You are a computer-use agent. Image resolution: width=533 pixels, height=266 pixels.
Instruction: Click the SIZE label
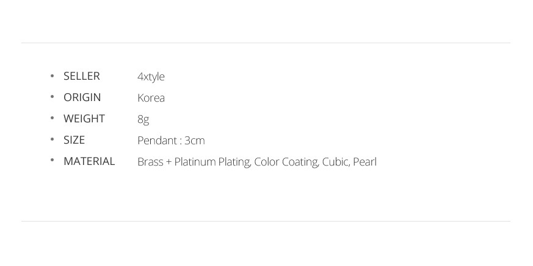[x=74, y=140]
